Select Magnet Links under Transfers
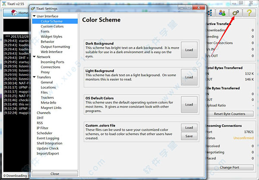The height and width of the screenshot is (180, 259). tap(52, 107)
